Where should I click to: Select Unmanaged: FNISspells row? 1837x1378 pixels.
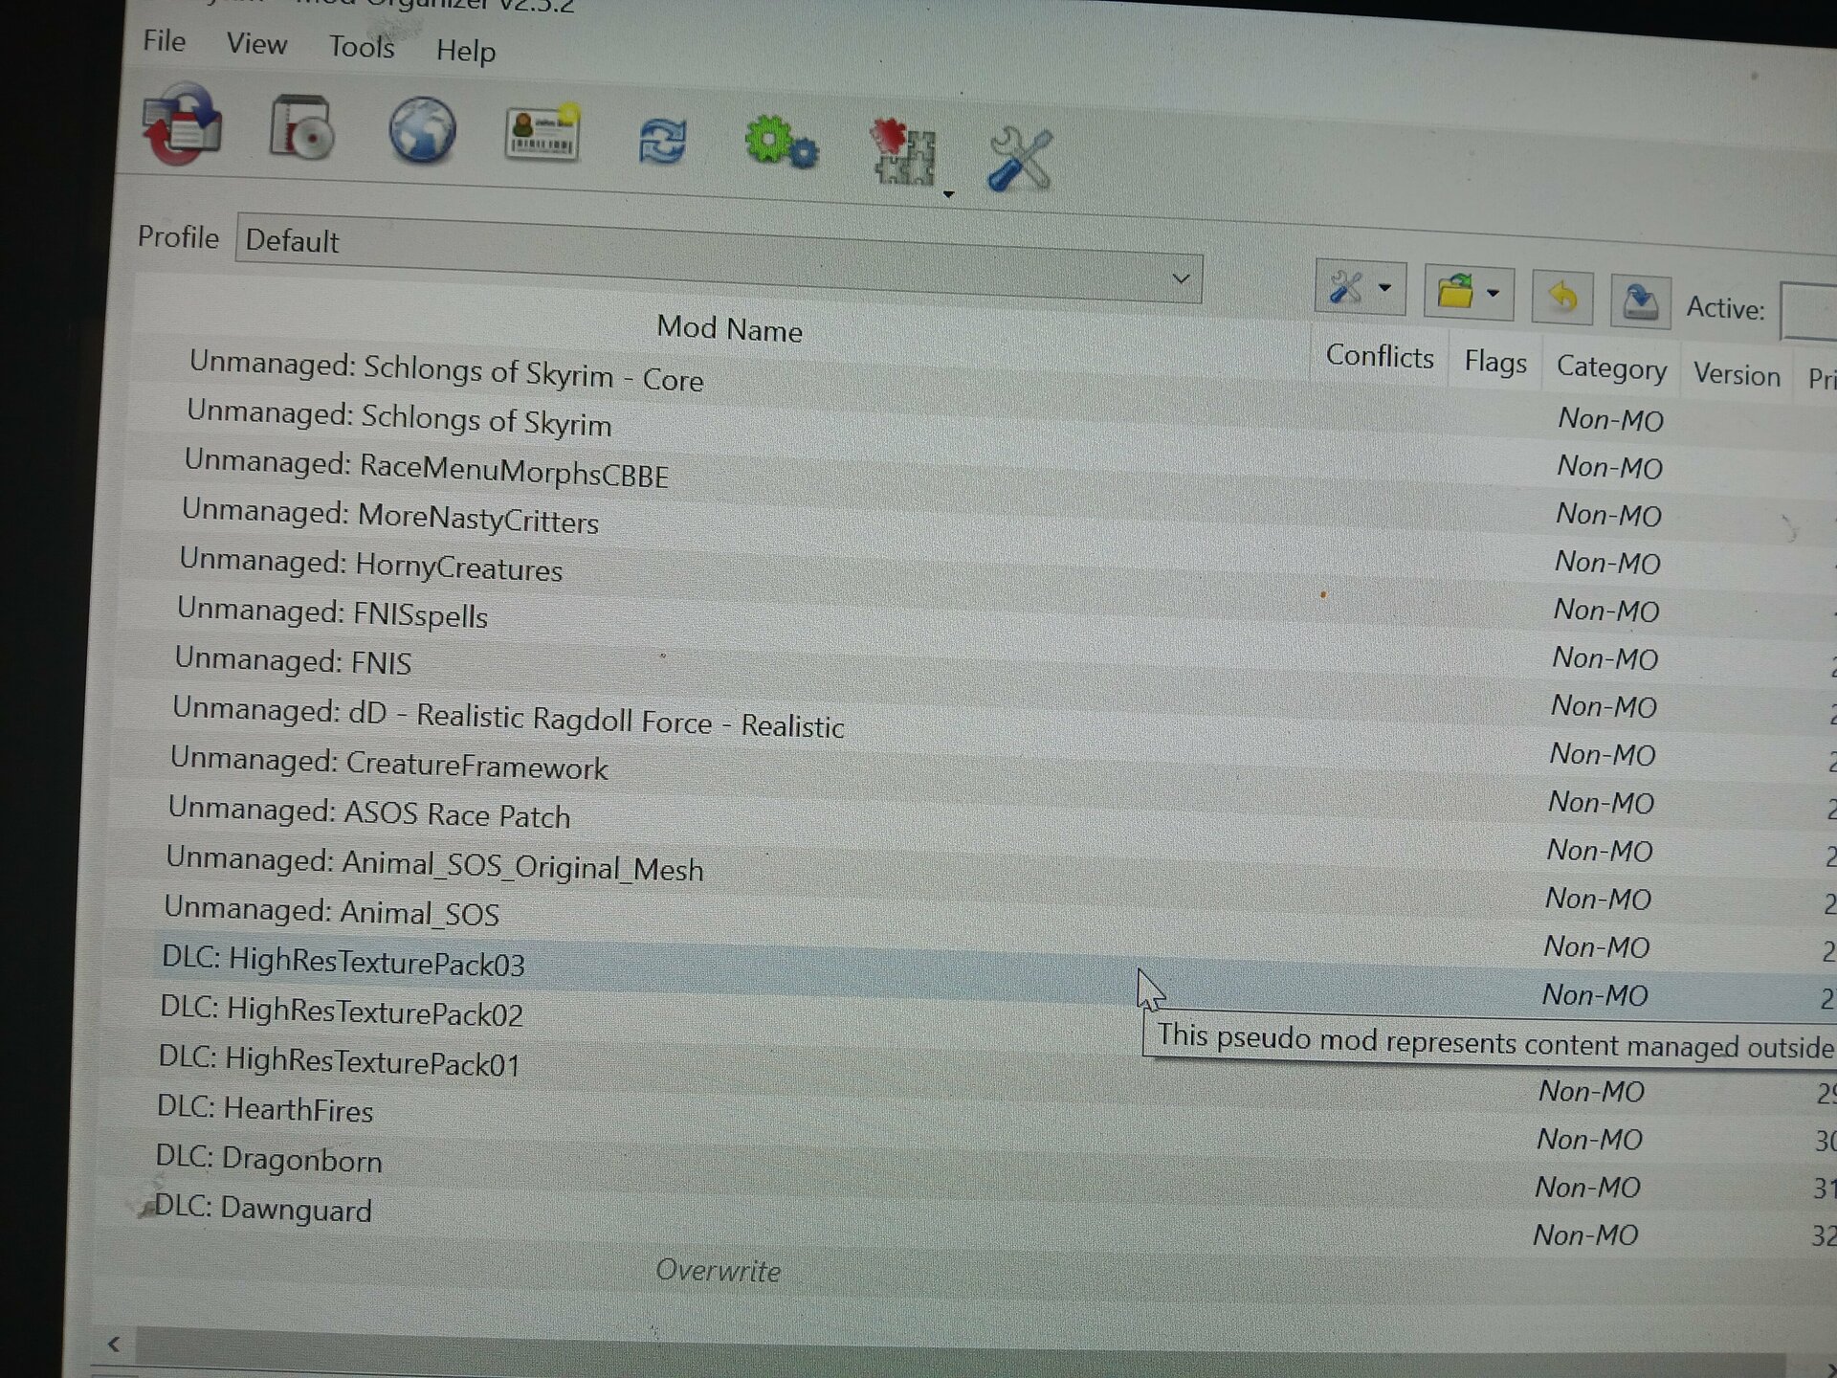coord(332,612)
